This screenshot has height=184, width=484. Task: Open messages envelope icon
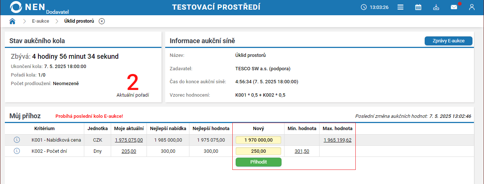(x=454, y=7)
